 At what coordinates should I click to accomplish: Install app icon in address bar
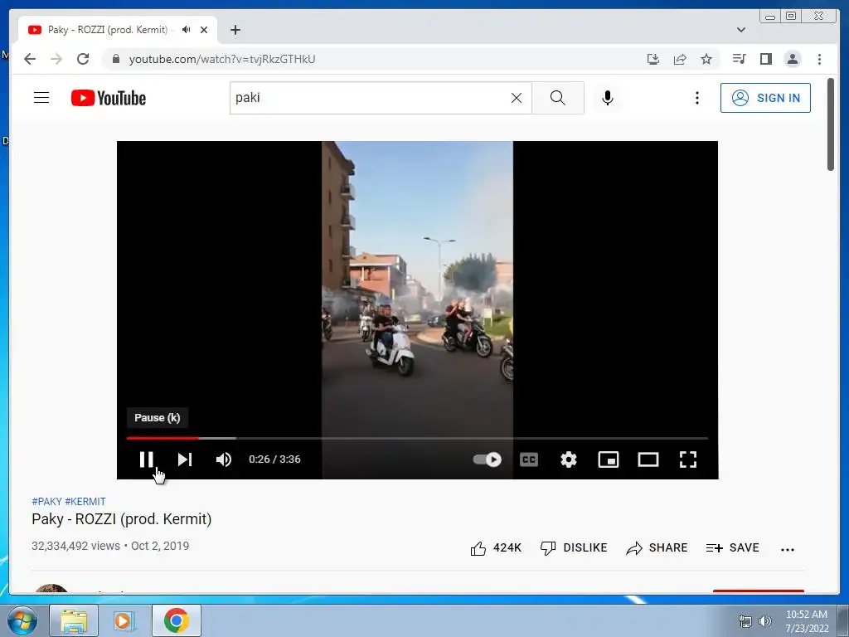pyautogui.click(x=653, y=59)
